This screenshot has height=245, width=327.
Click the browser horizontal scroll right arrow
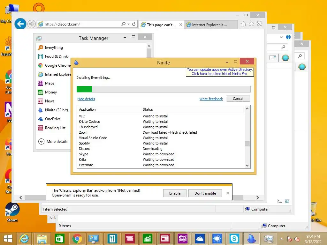click(x=258, y=197)
